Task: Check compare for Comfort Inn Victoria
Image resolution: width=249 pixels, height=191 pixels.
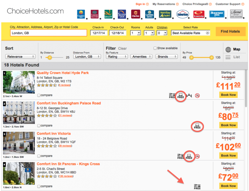Action: click(38, 156)
